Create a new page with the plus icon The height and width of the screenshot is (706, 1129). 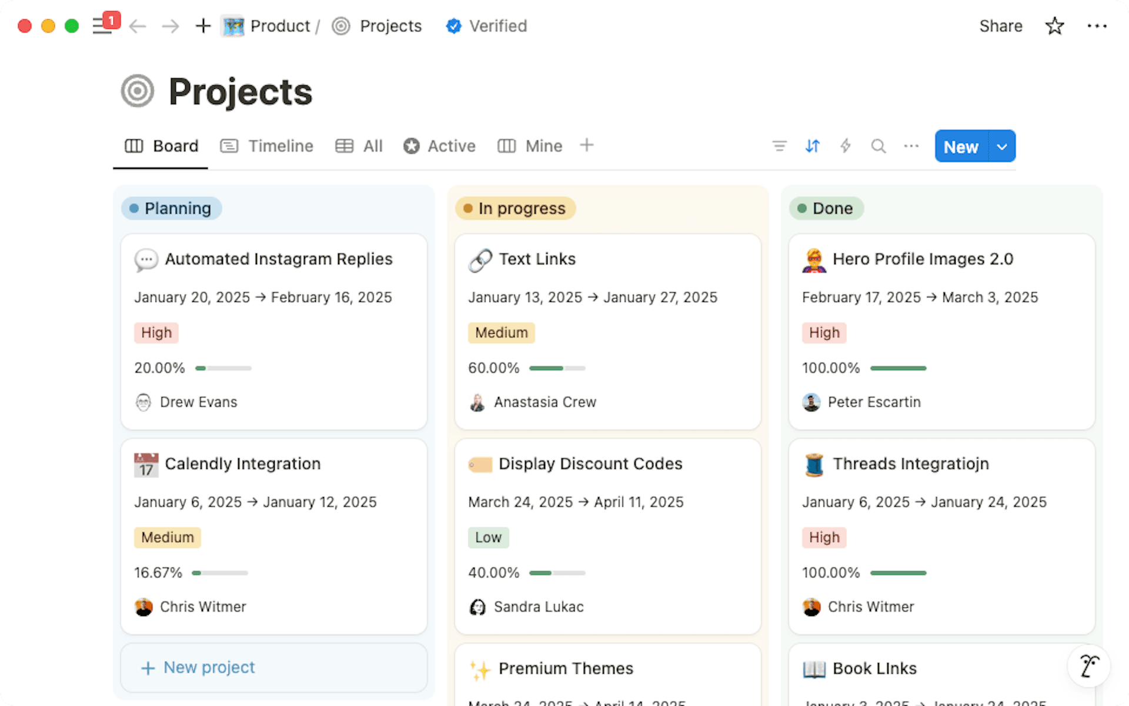[x=202, y=26]
